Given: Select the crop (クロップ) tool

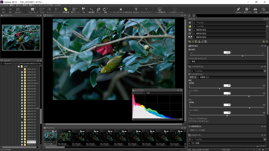Looking at the screenshot, I should 99,10.
